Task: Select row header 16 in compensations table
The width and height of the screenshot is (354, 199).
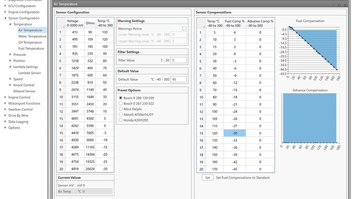Action: (x=202, y=141)
